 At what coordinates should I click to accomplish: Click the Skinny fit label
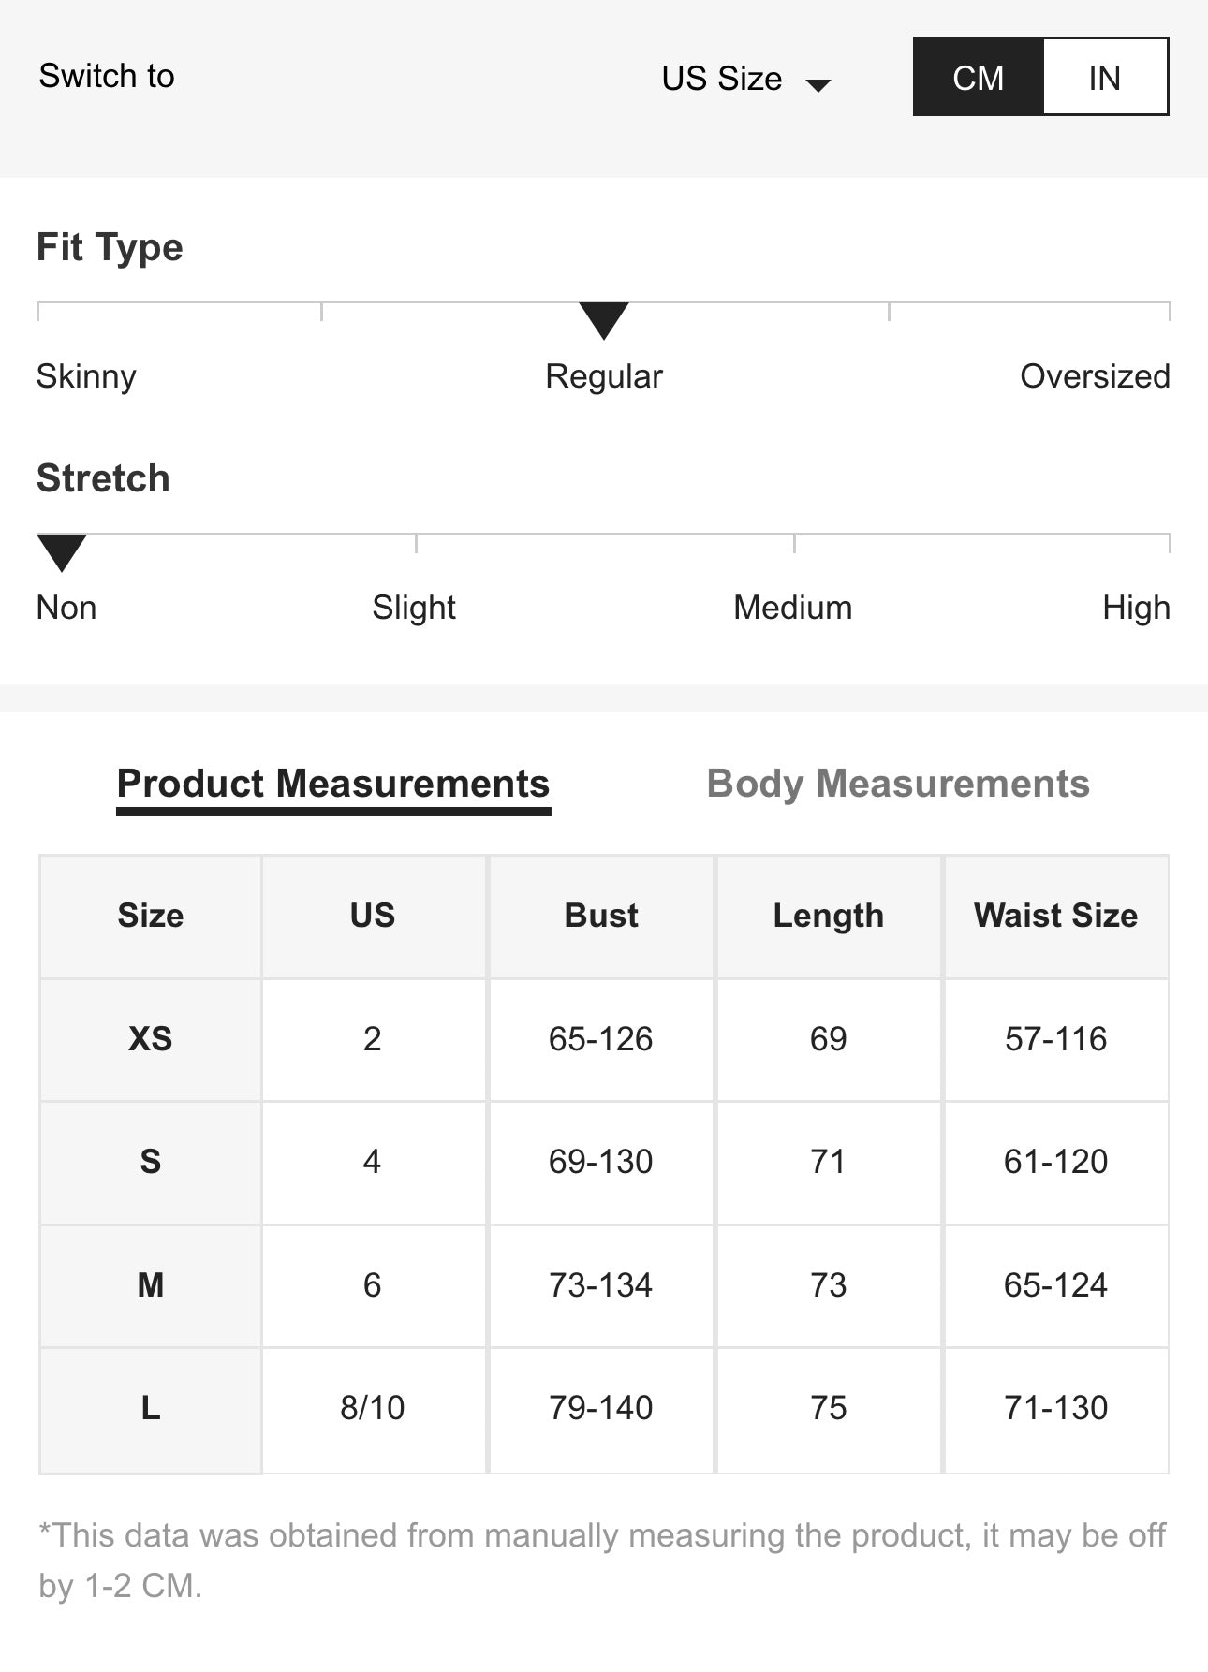[x=86, y=376]
